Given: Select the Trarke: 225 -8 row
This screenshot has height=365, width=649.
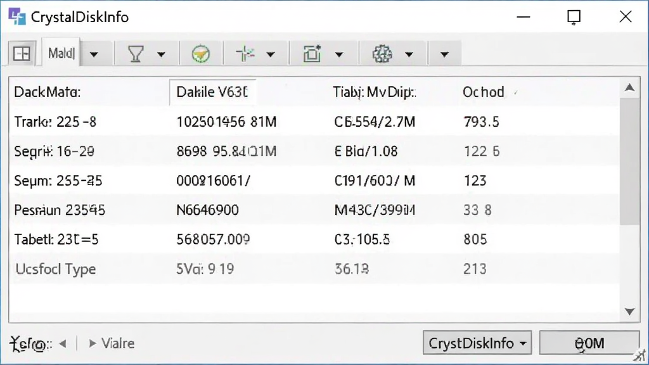Looking at the screenshot, I should [314, 122].
